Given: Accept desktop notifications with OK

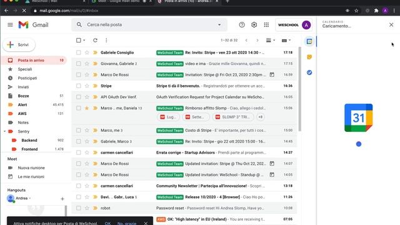Looking at the screenshot, I should click(x=107, y=223).
